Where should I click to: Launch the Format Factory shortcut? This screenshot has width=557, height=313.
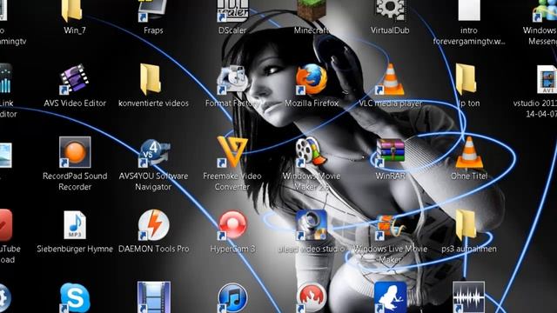click(232, 79)
